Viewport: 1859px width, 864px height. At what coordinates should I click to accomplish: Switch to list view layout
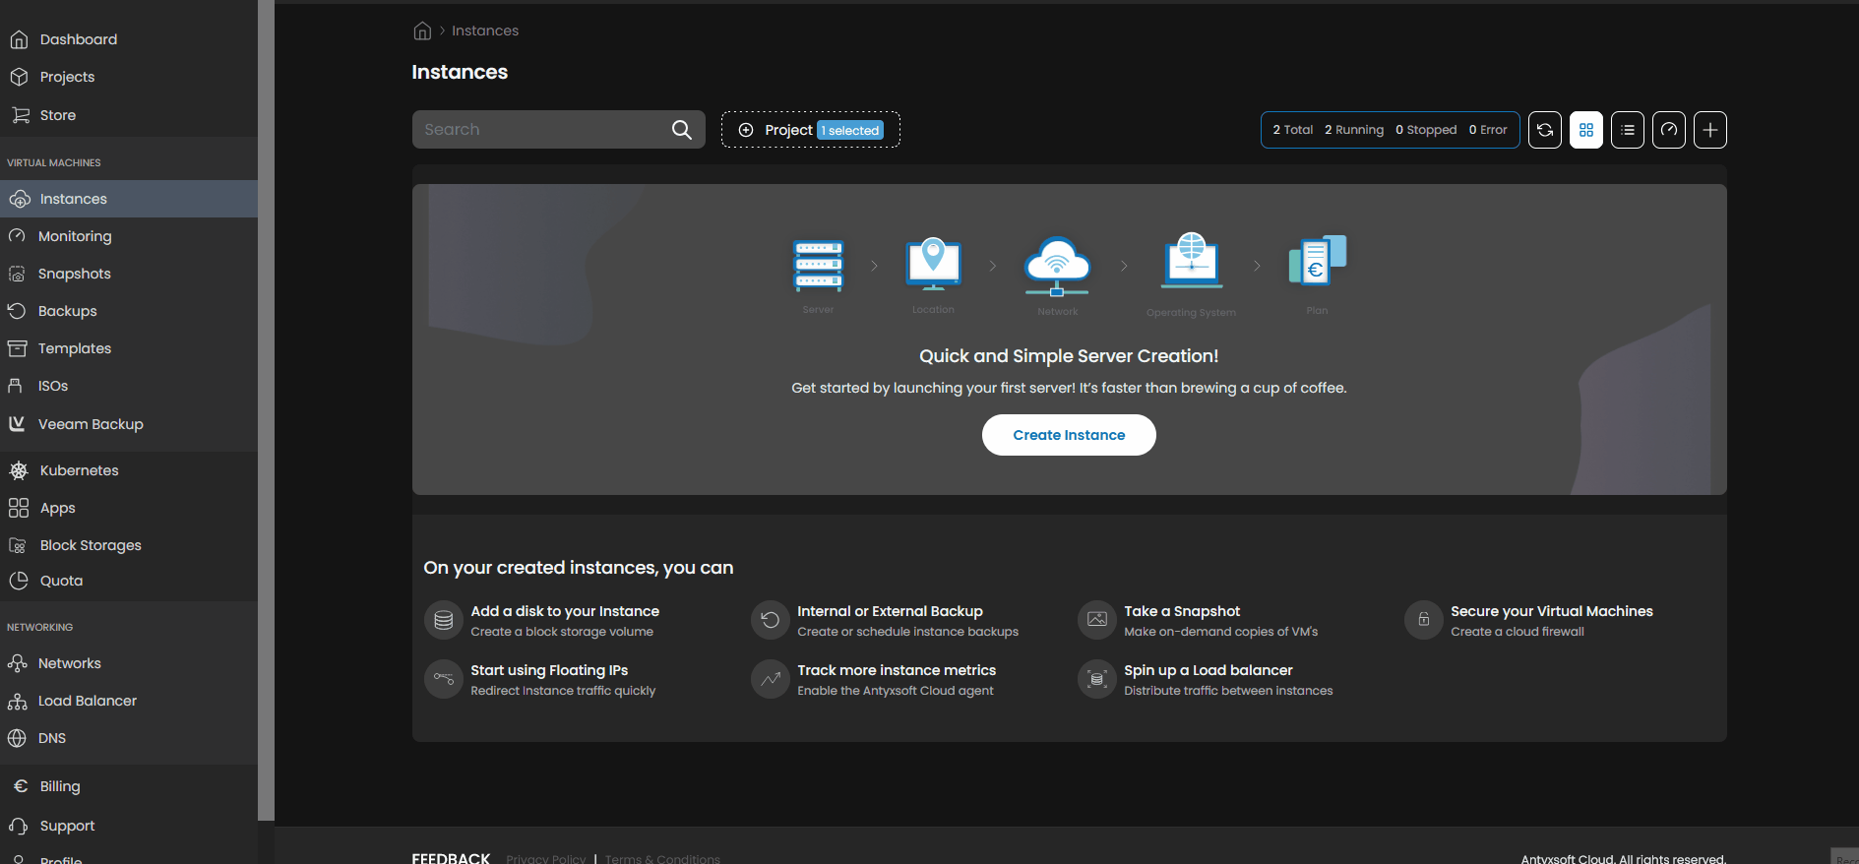(1627, 130)
